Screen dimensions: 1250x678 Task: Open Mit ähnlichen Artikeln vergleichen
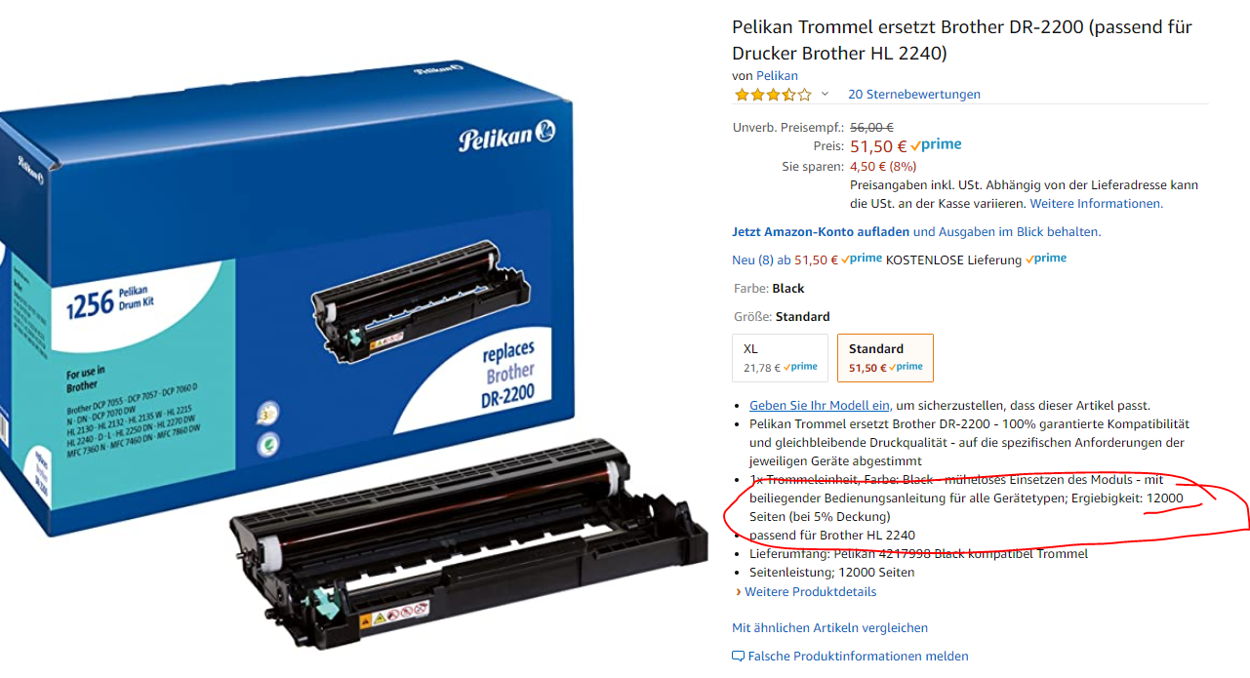(x=830, y=628)
